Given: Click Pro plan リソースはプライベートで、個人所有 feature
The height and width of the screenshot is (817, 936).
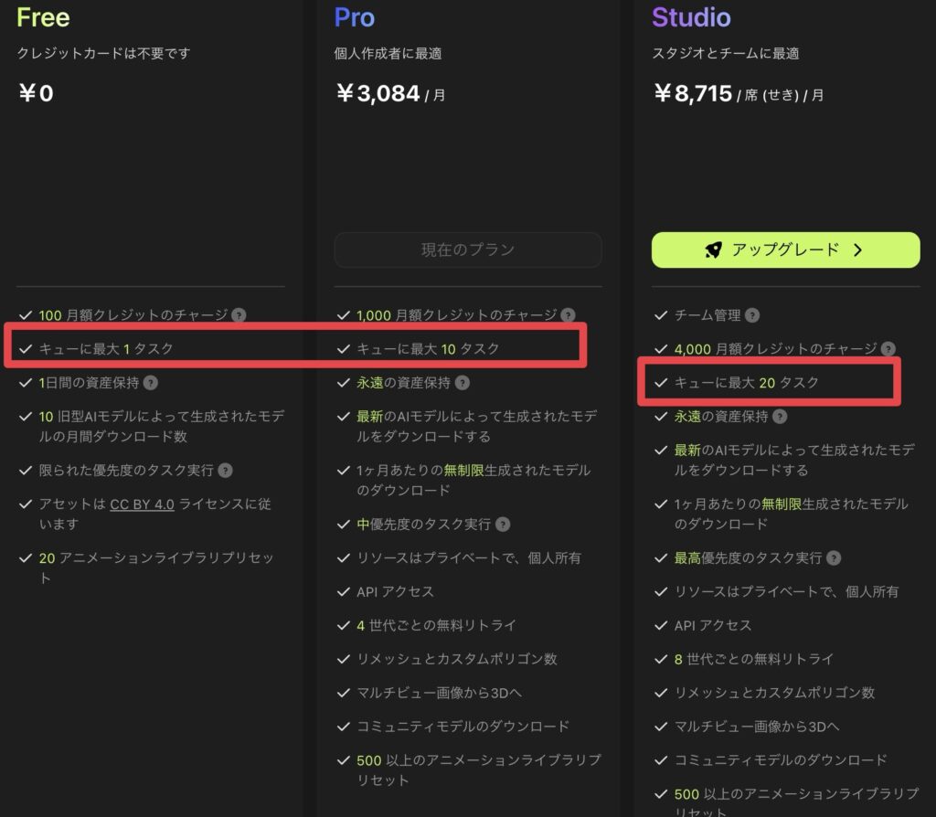Looking at the screenshot, I should (469, 558).
